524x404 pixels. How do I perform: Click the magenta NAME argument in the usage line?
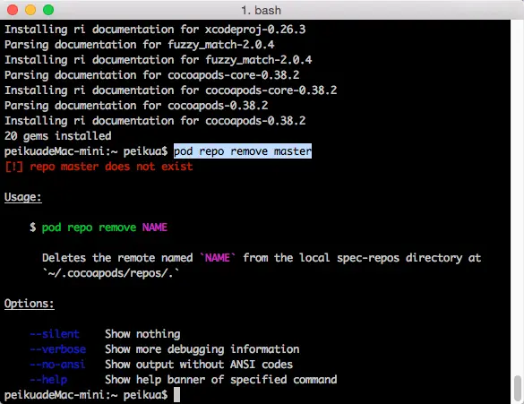coord(155,228)
